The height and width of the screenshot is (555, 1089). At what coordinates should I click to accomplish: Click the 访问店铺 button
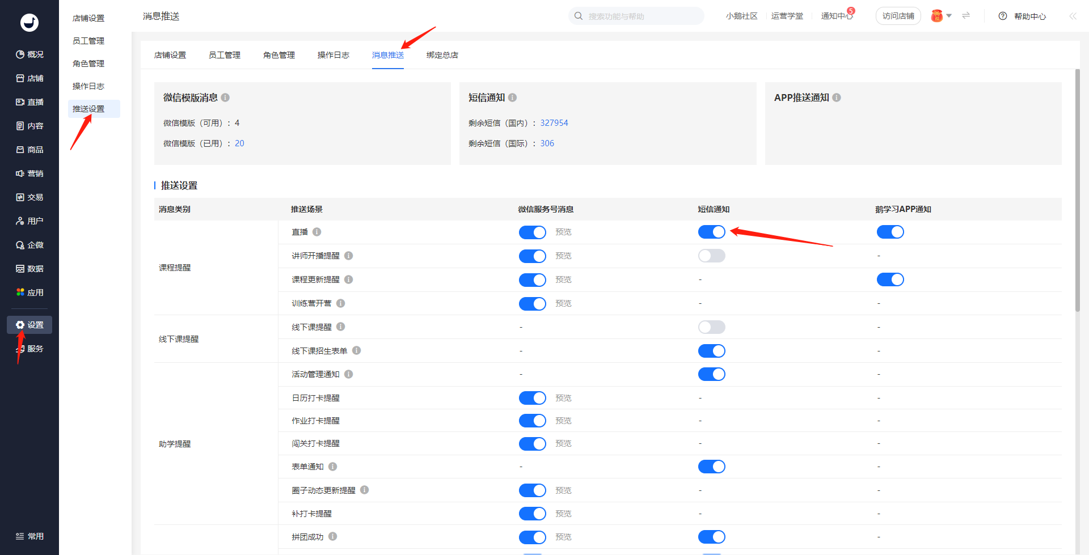click(898, 16)
